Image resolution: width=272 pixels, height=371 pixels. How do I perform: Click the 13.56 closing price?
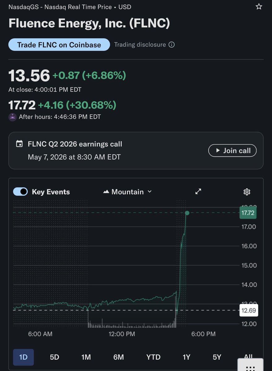coord(29,75)
